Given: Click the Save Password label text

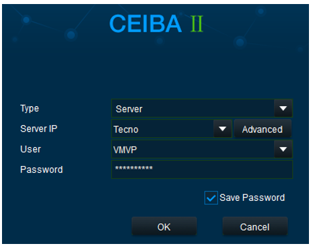Looking at the screenshot, I should click(x=252, y=198).
